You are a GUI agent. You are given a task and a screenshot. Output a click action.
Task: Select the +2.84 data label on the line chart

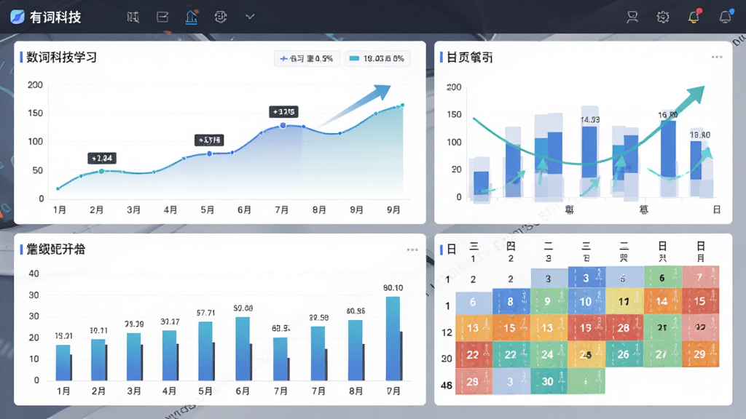tap(102, 158)
